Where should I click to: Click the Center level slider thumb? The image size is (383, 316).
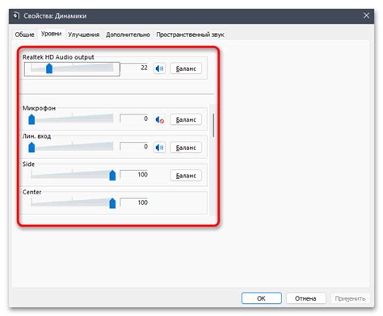pyautogui.click(x=112, y=203)
